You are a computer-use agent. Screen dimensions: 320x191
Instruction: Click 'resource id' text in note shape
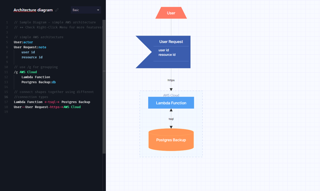point(167,55)
